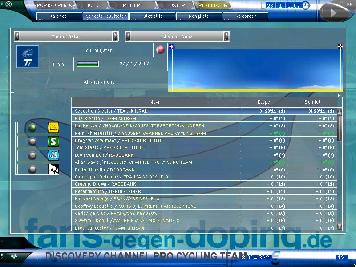This screenshot has height=267, width=356.
Task: Enable the under-25 classification radio button
Action: point(32,156)
